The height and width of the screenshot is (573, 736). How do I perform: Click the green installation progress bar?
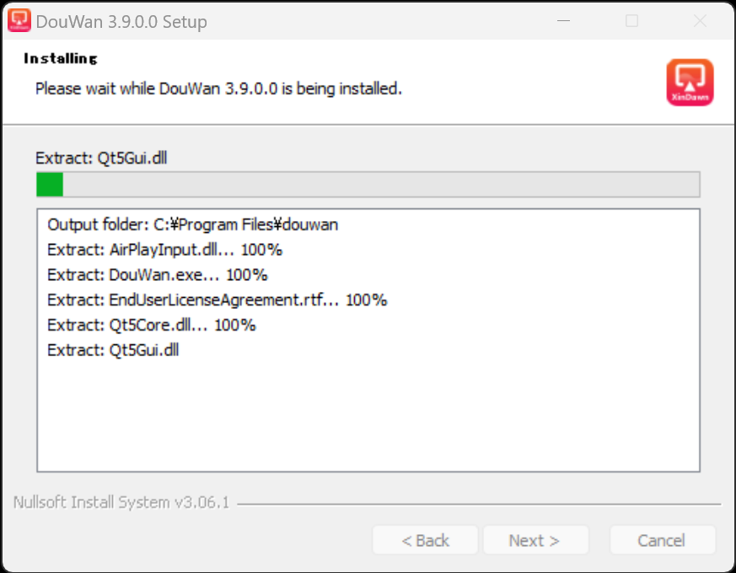tap(368, 184)
